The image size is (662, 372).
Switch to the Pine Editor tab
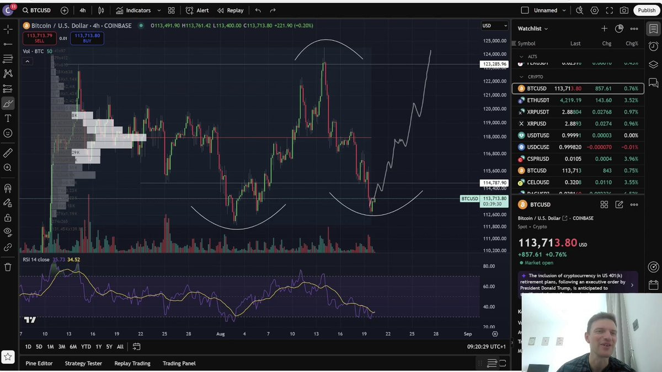tap(39, 363)
